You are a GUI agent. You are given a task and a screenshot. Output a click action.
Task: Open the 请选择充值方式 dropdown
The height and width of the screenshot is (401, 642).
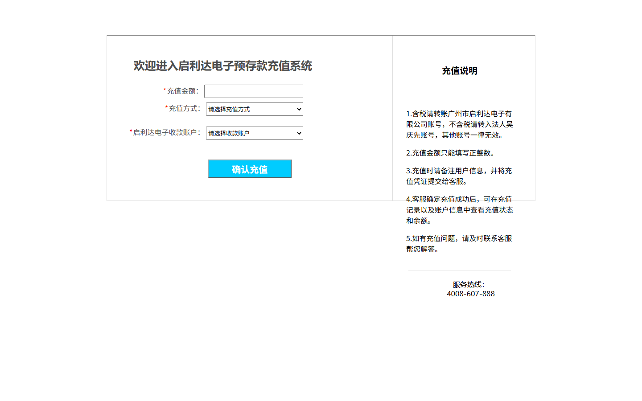click(255, 109)
